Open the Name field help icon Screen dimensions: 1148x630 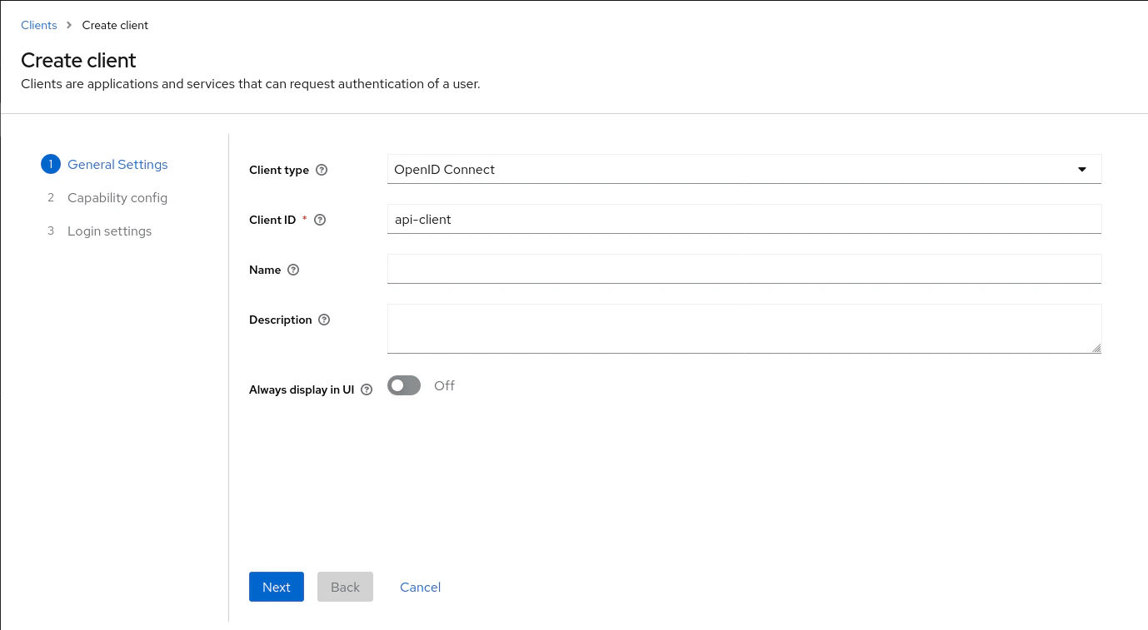coord(292,270)
